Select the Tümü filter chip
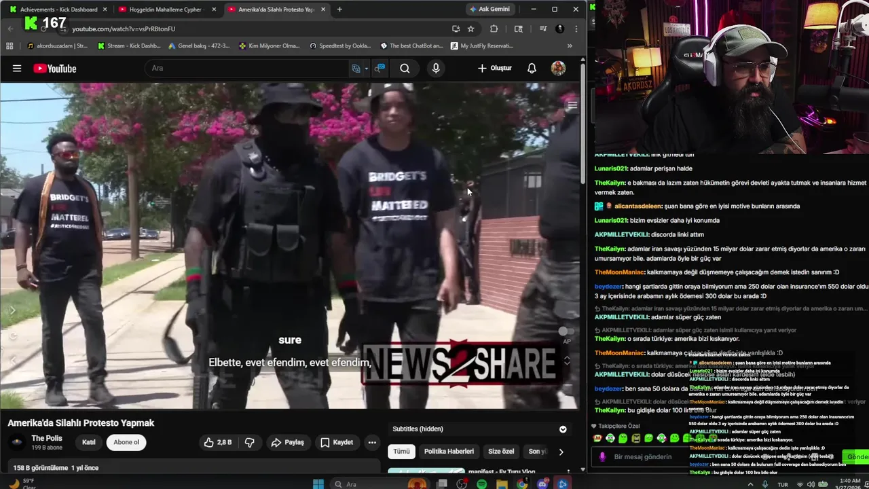Image resolution: width=869 pixels, height=489 pixels. pos(401,451)
